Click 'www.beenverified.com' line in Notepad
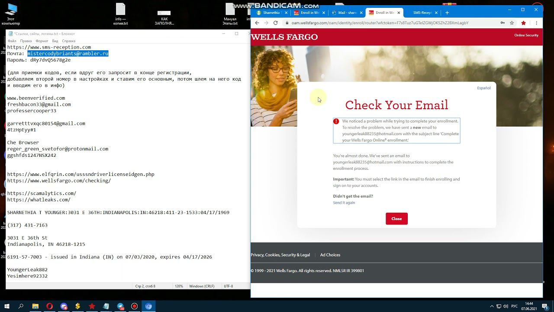554x312 pixels. tap(36, 98)
